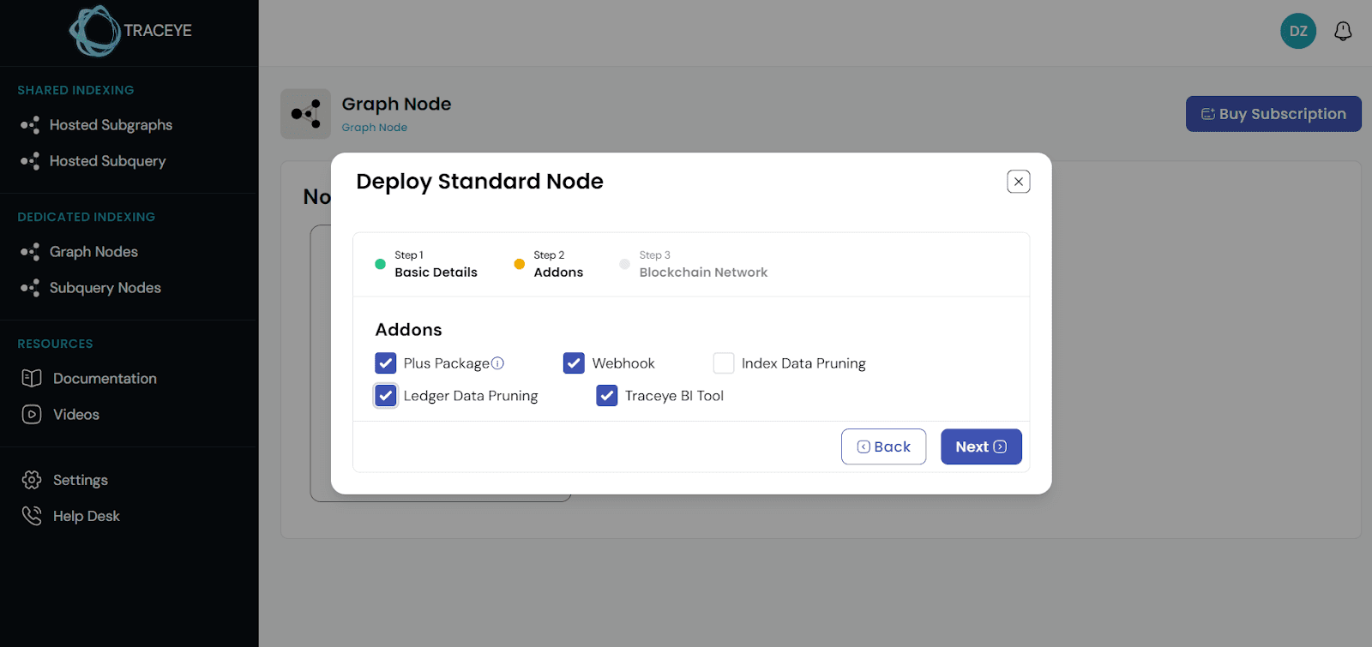Screen dimensions: 1372x647
Task: Click the Plus Package info icon
Action: pyautogui.click(x=497, y=363)
